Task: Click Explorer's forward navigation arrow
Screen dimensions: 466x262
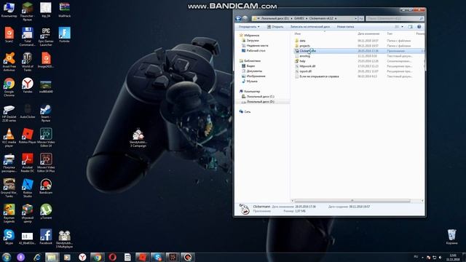Action: pyautogui.click(x=245, y=18)
